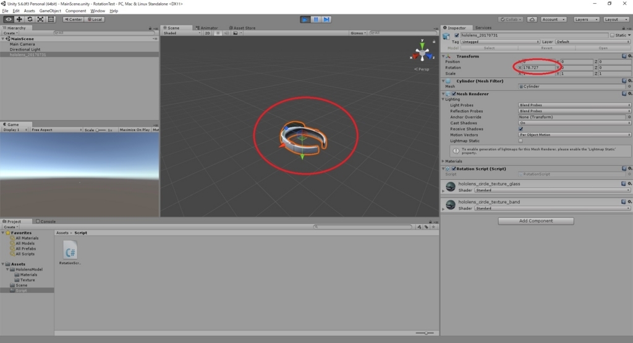Switch to the Animator tab
This screenshot has width=633, height=343.
206,28
